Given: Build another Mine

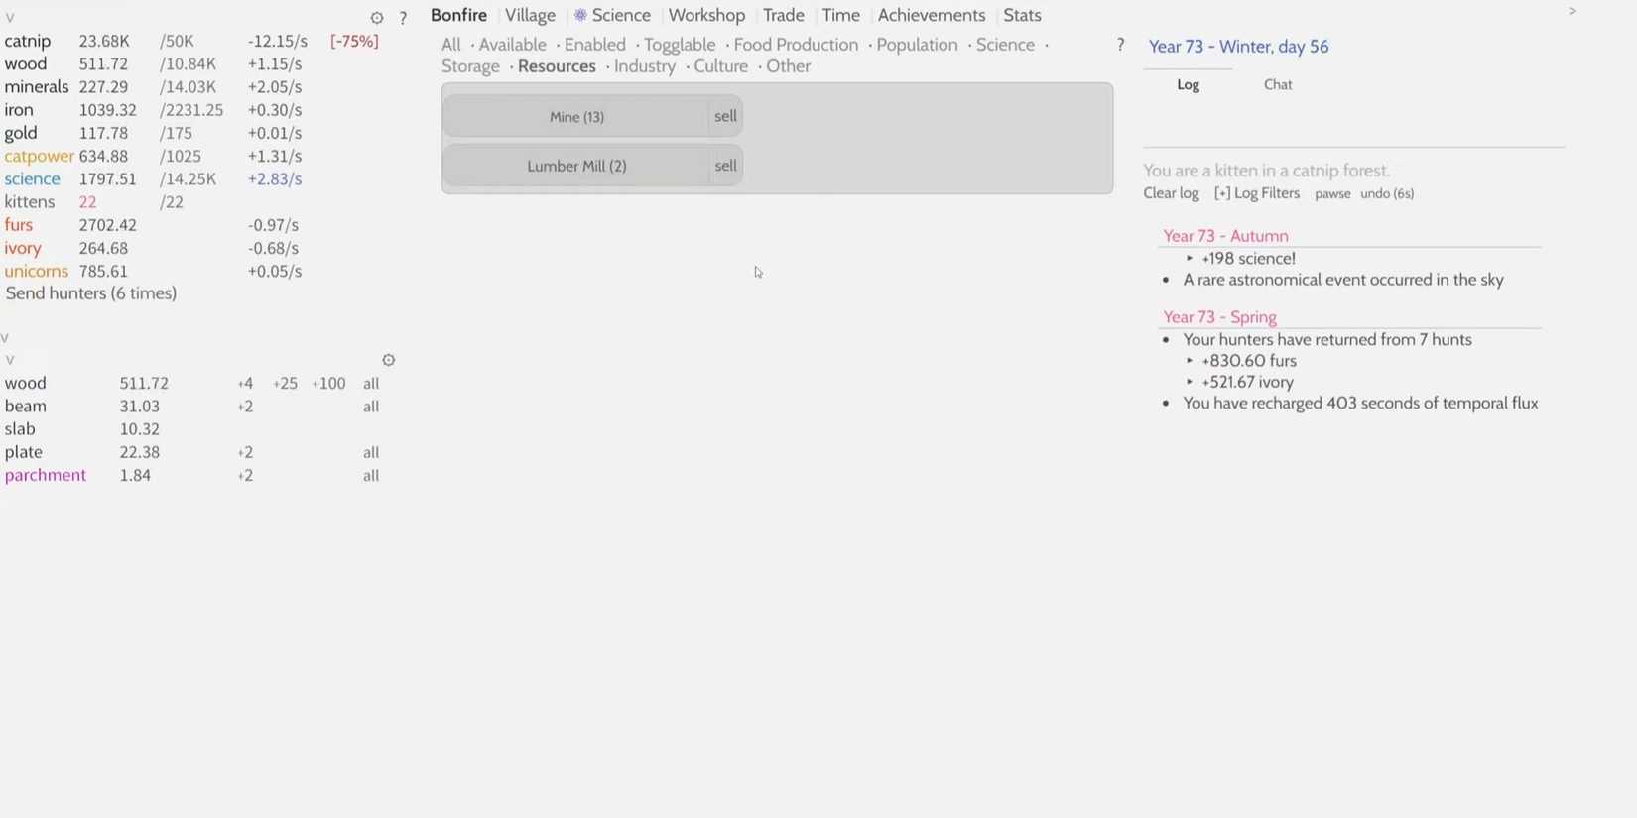Looking at the screenshot, I should pos(576,116).
